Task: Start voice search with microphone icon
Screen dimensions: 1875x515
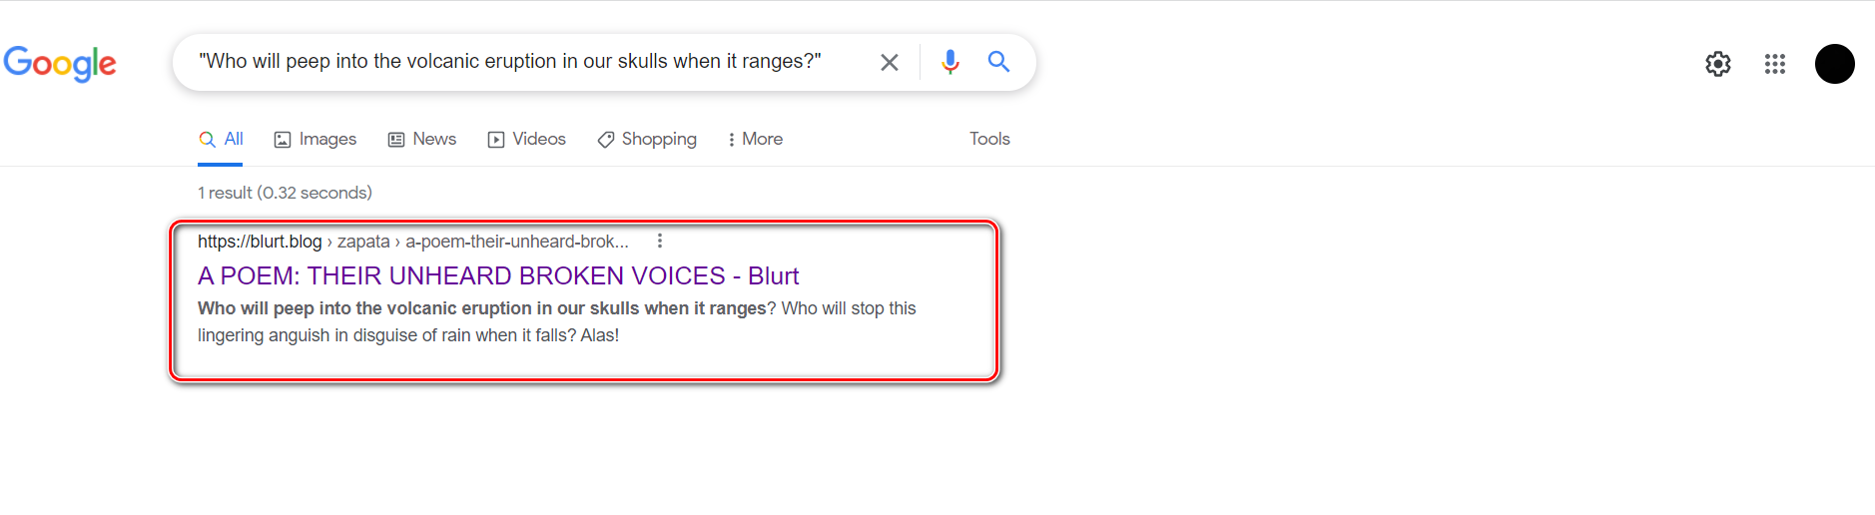Action: [949, 62]
